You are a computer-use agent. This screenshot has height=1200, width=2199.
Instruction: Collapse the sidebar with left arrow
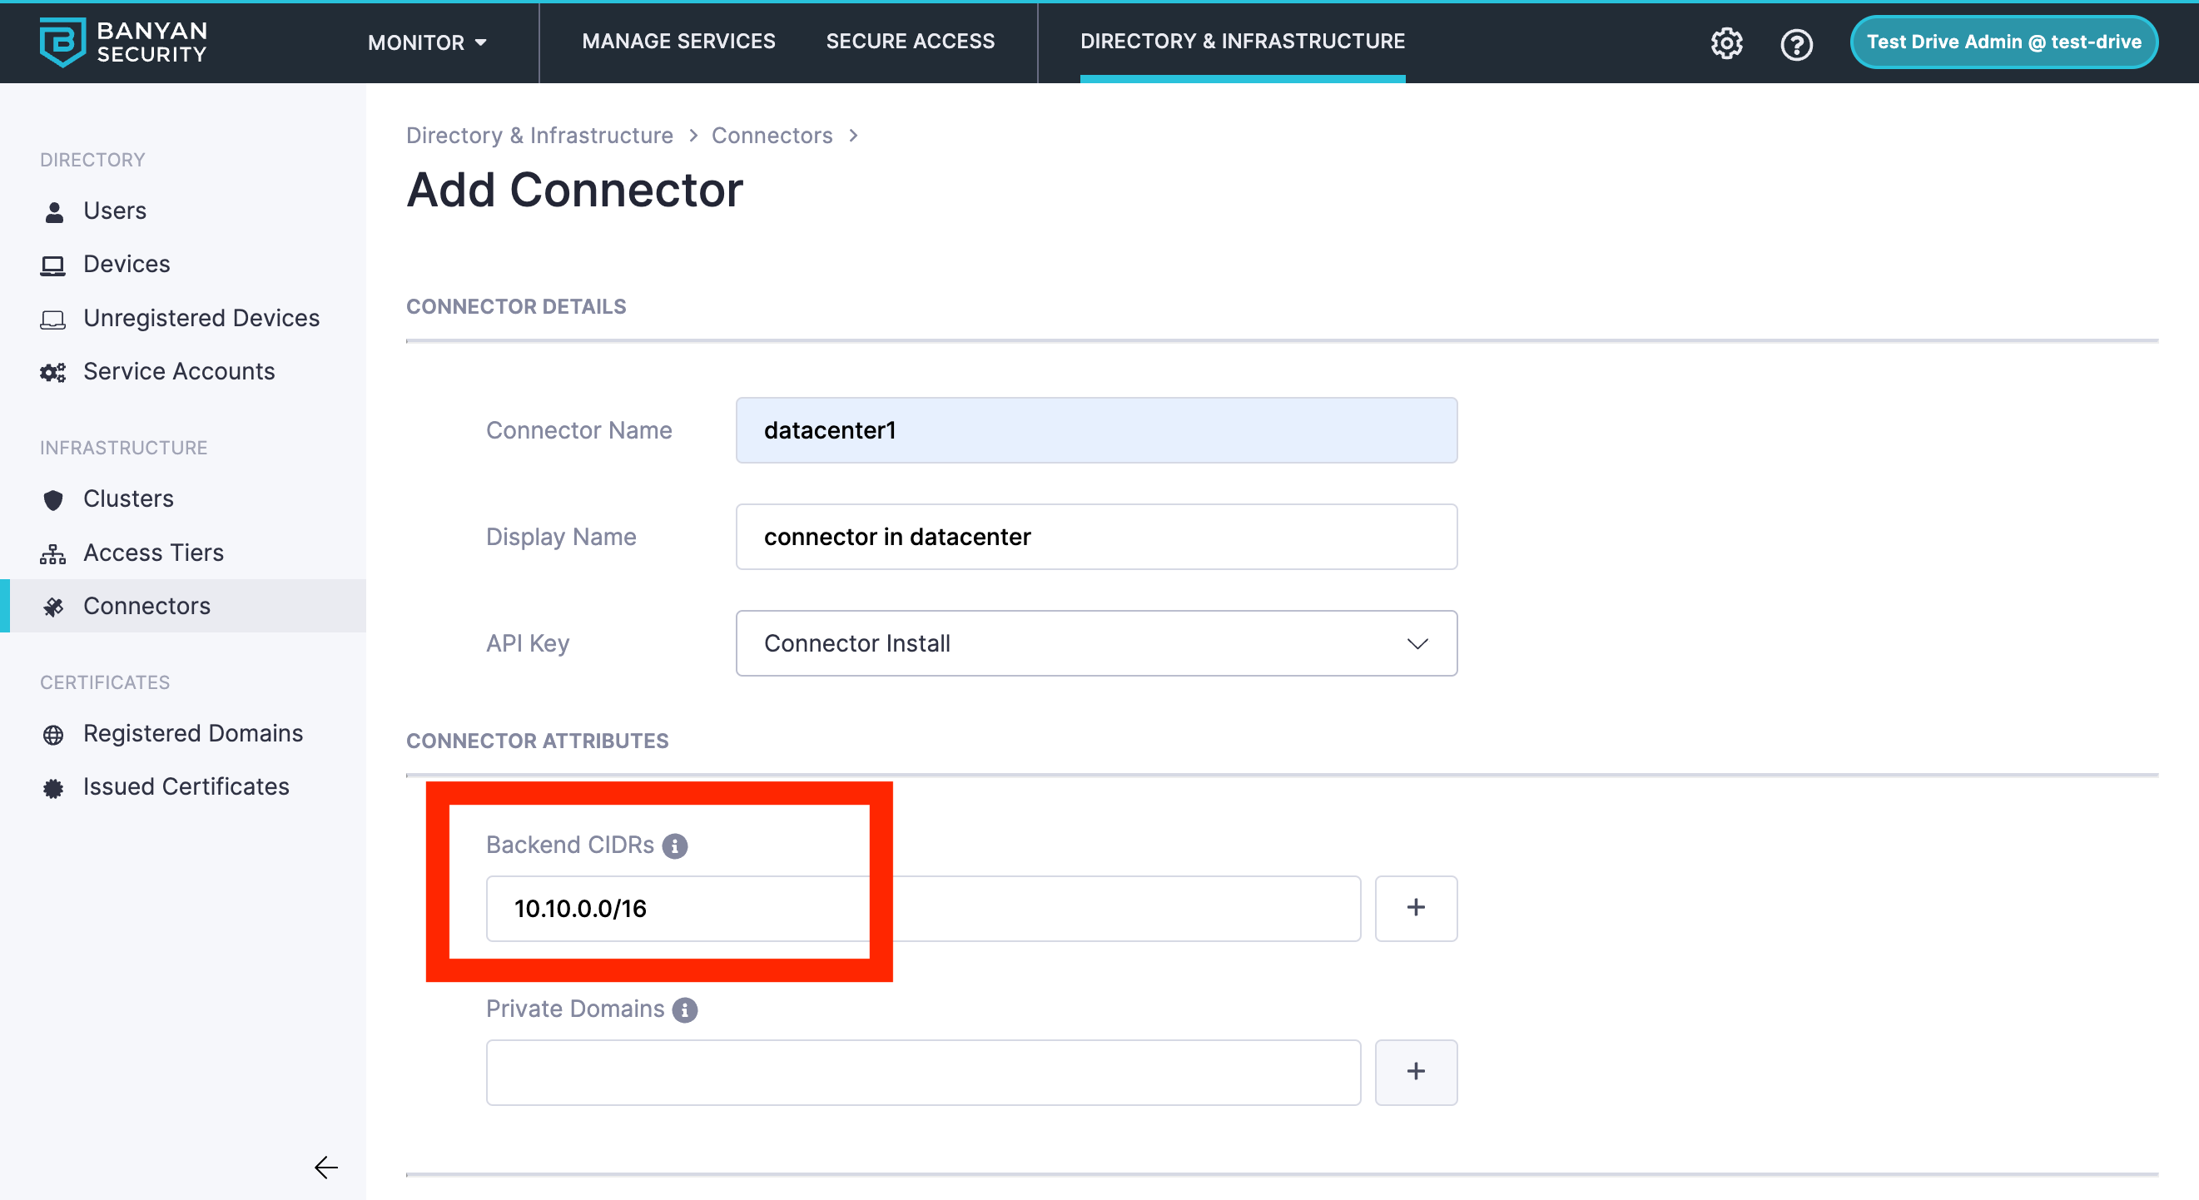[x=326, y=1167]
